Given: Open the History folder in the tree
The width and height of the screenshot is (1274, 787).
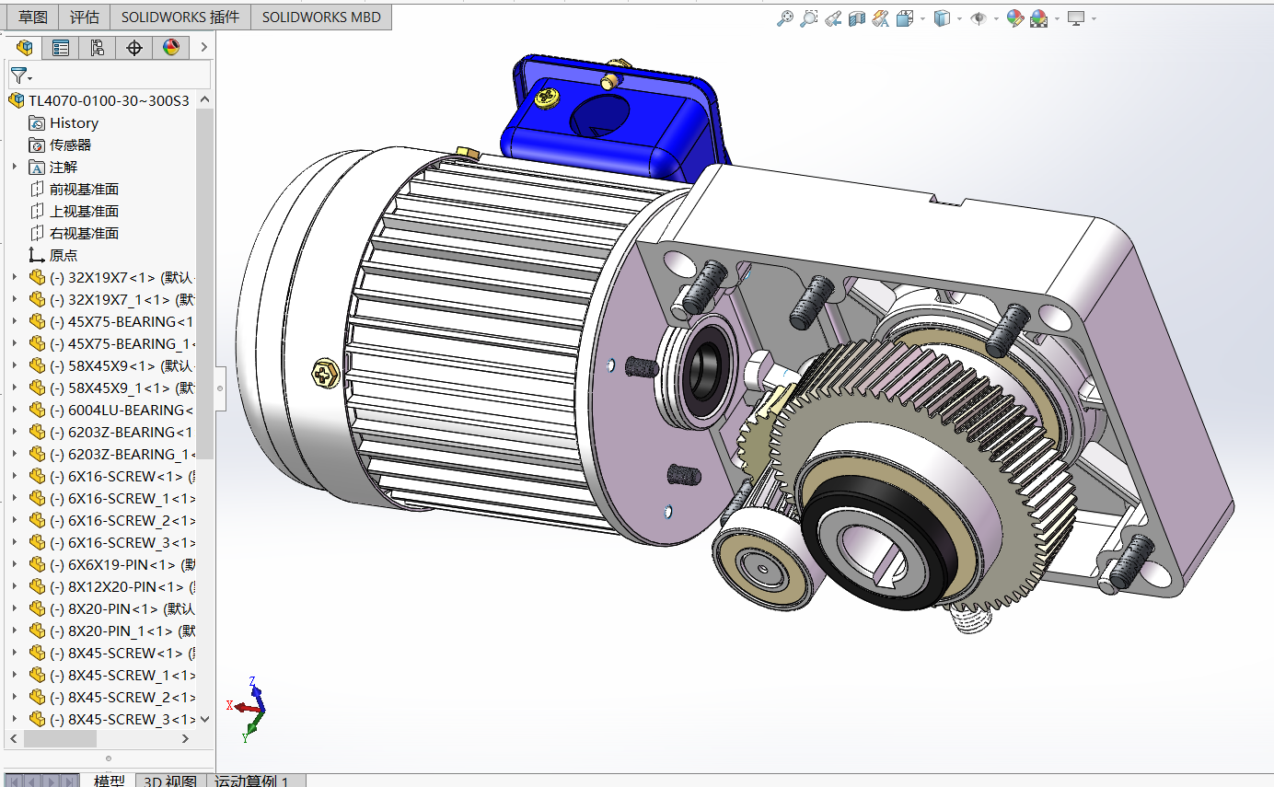Looking at the screenshot, I should [74, 122].
